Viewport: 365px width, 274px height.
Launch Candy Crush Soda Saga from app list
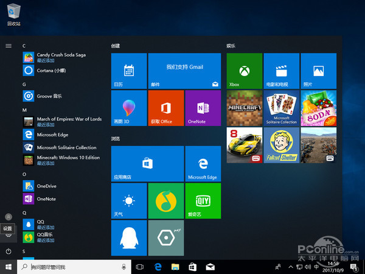tap(62, 58)
